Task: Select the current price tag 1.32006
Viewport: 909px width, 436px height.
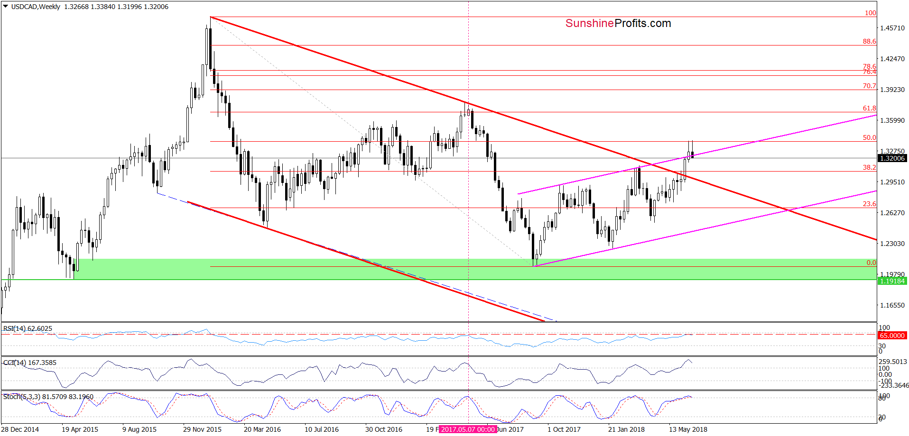Action: pos(892,158)
